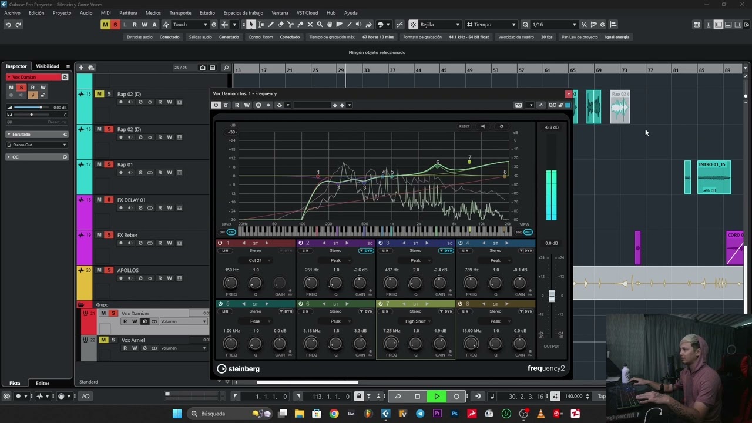Viewport: 752px width, 423px height.
Task: Add a track with plus button
Action: pos(81,68)
